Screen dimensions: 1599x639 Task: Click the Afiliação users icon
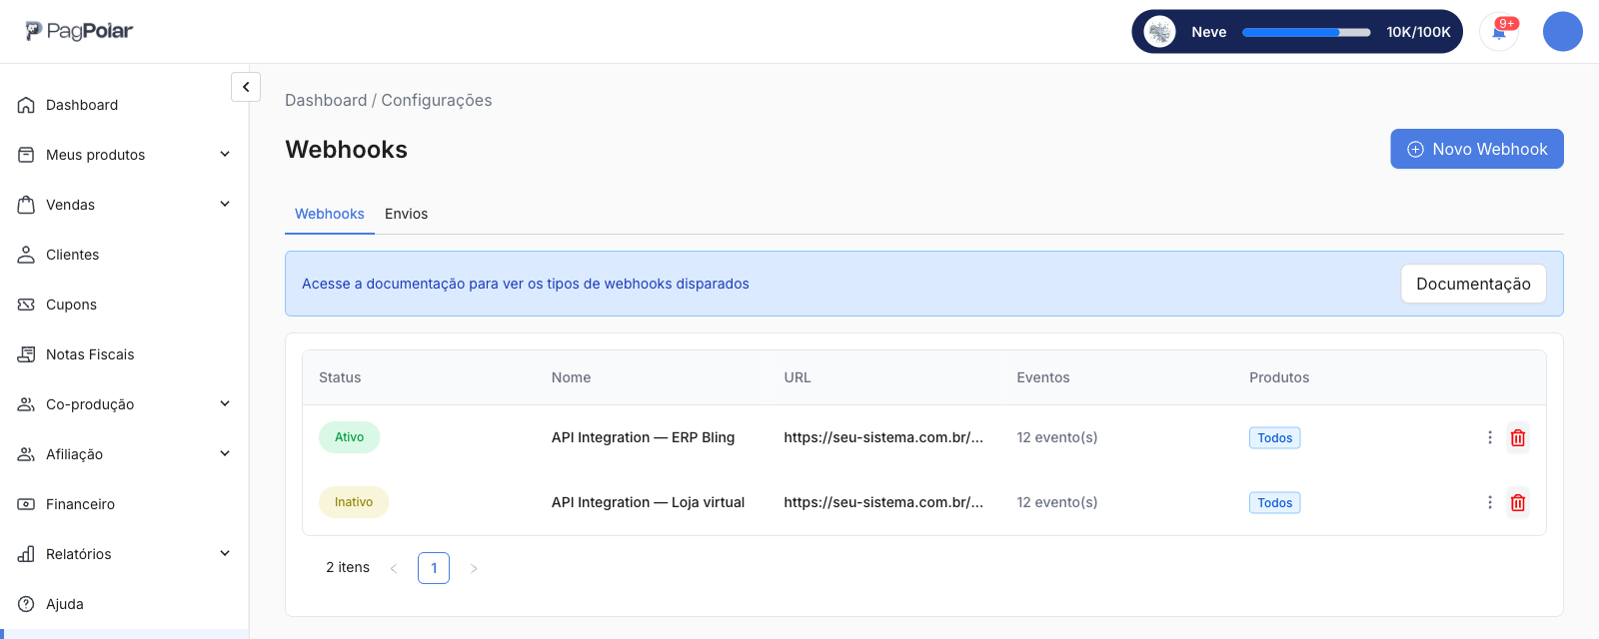[x=26, y=454]
